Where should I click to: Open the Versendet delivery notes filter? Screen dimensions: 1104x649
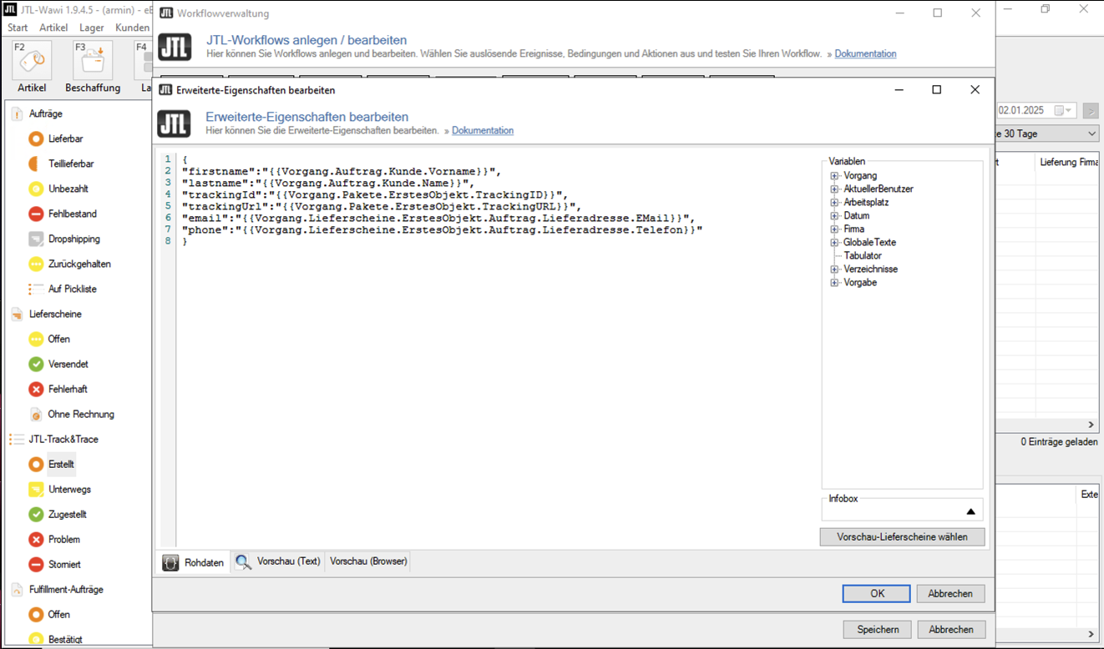tap(68, 364)
